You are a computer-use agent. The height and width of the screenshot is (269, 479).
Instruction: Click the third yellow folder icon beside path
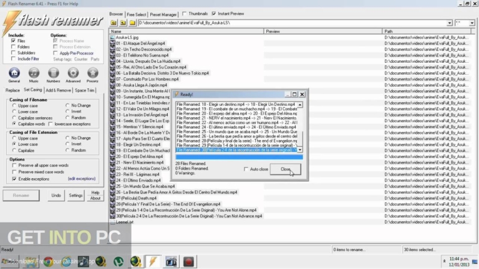[x=132, y=23]
